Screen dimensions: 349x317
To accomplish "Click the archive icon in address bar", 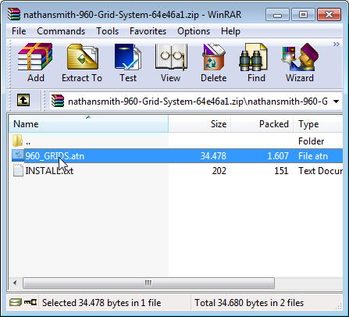I will pos(58,101).
